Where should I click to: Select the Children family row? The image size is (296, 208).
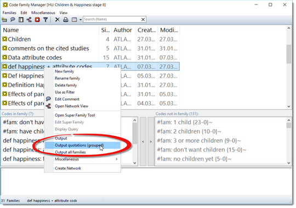(90, 39)
